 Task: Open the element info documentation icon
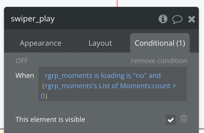163,19
